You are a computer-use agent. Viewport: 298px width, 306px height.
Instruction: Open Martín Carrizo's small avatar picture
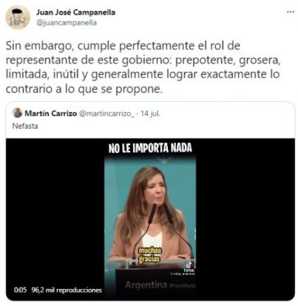[x=17, y=113]
